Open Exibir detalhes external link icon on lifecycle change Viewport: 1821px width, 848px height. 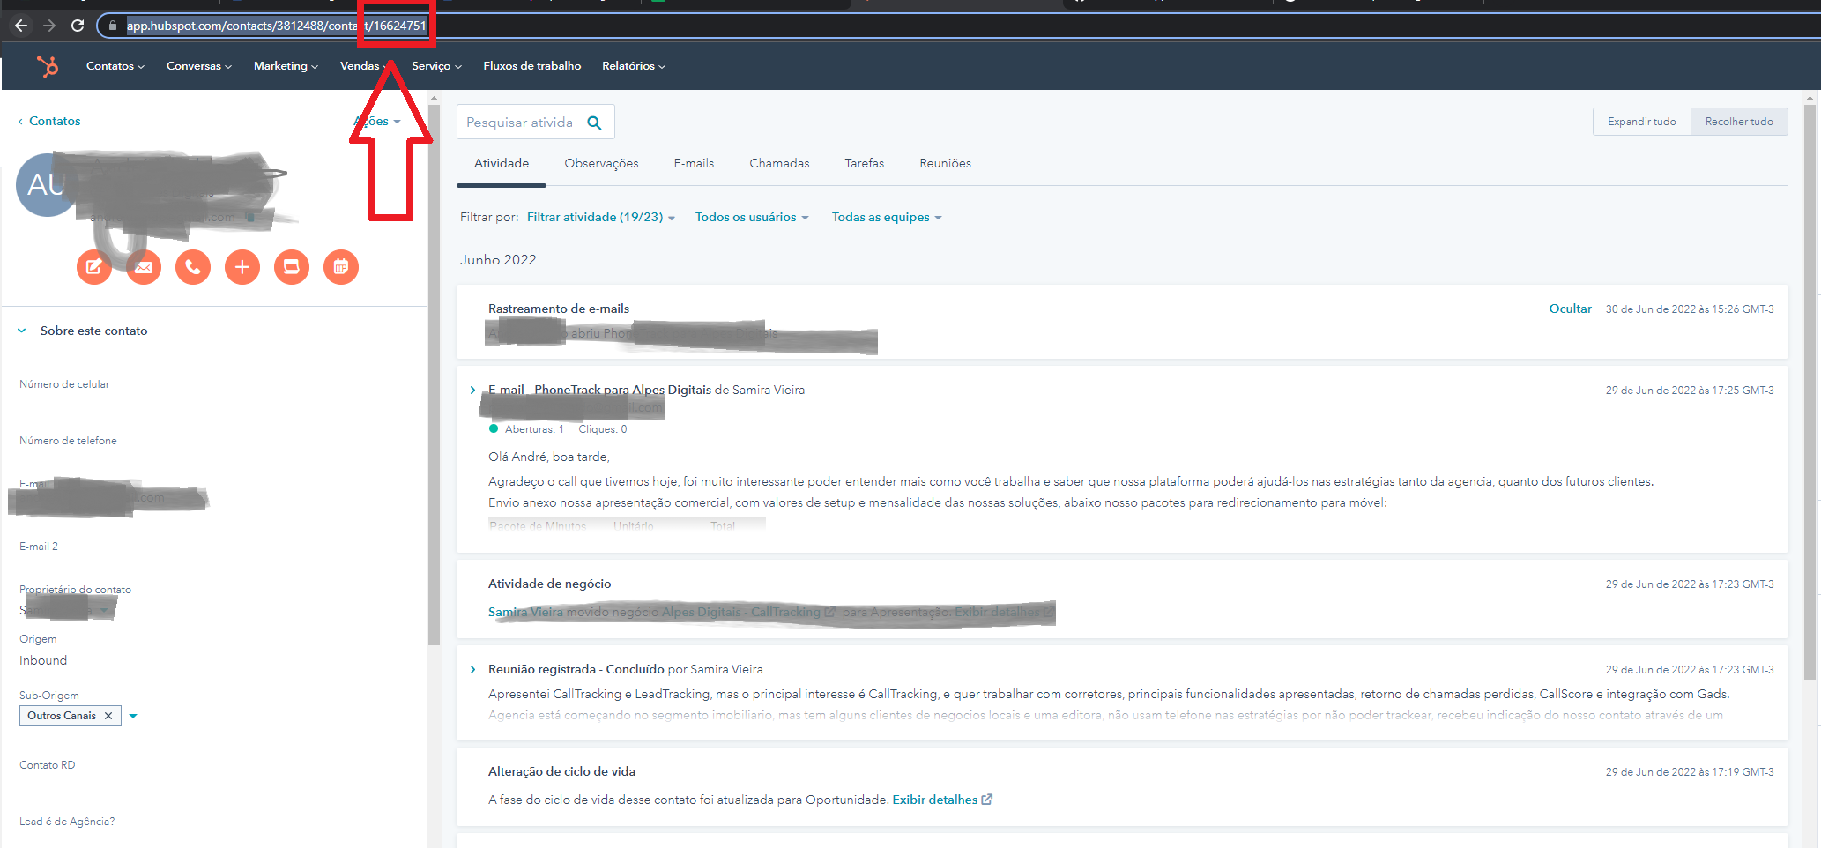988,800
